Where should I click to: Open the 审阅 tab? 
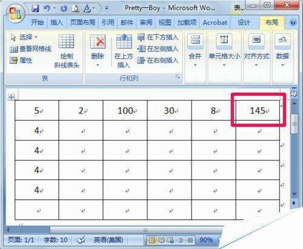click(x=146, y=22)
